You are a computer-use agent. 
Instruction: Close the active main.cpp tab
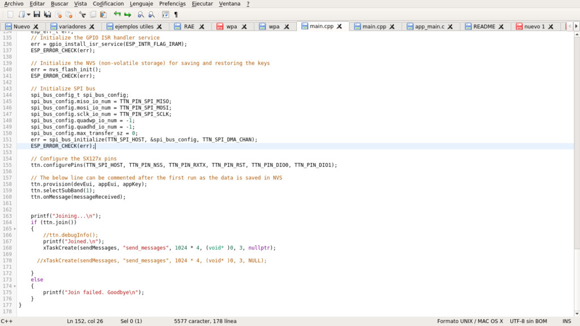coord(339,26)
